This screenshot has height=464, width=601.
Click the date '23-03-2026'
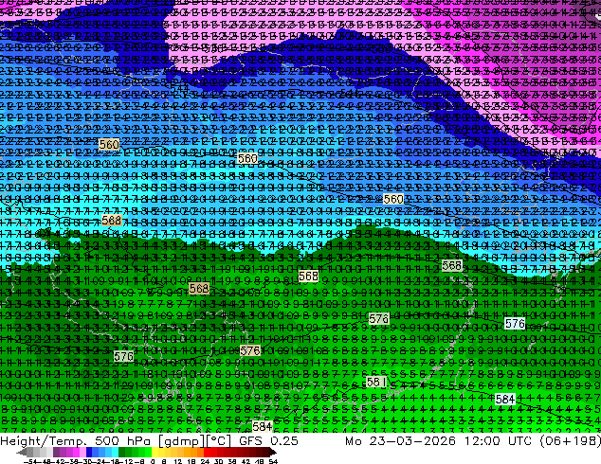pyautogui.click(x=412, y=441)
